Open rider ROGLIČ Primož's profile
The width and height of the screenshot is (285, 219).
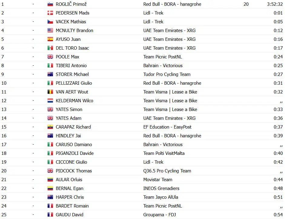(x=71, y=4)
